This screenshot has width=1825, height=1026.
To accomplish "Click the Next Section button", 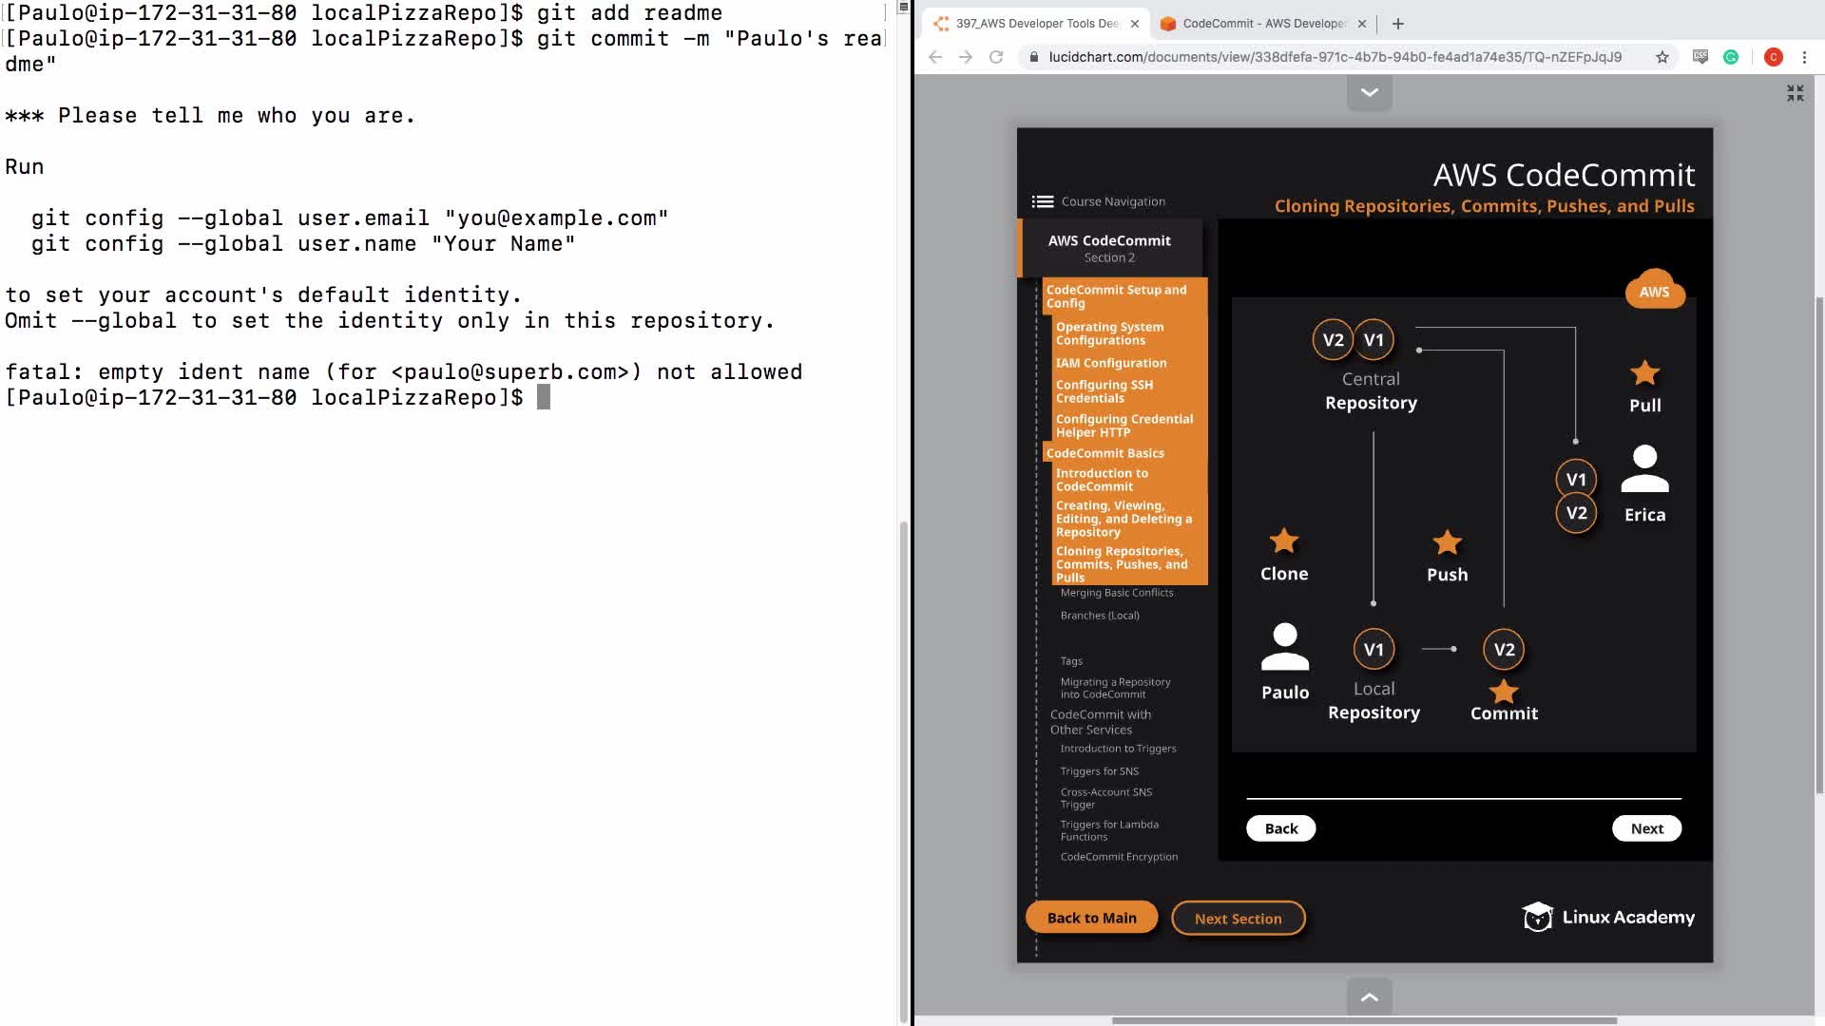I will point(1238,919).
